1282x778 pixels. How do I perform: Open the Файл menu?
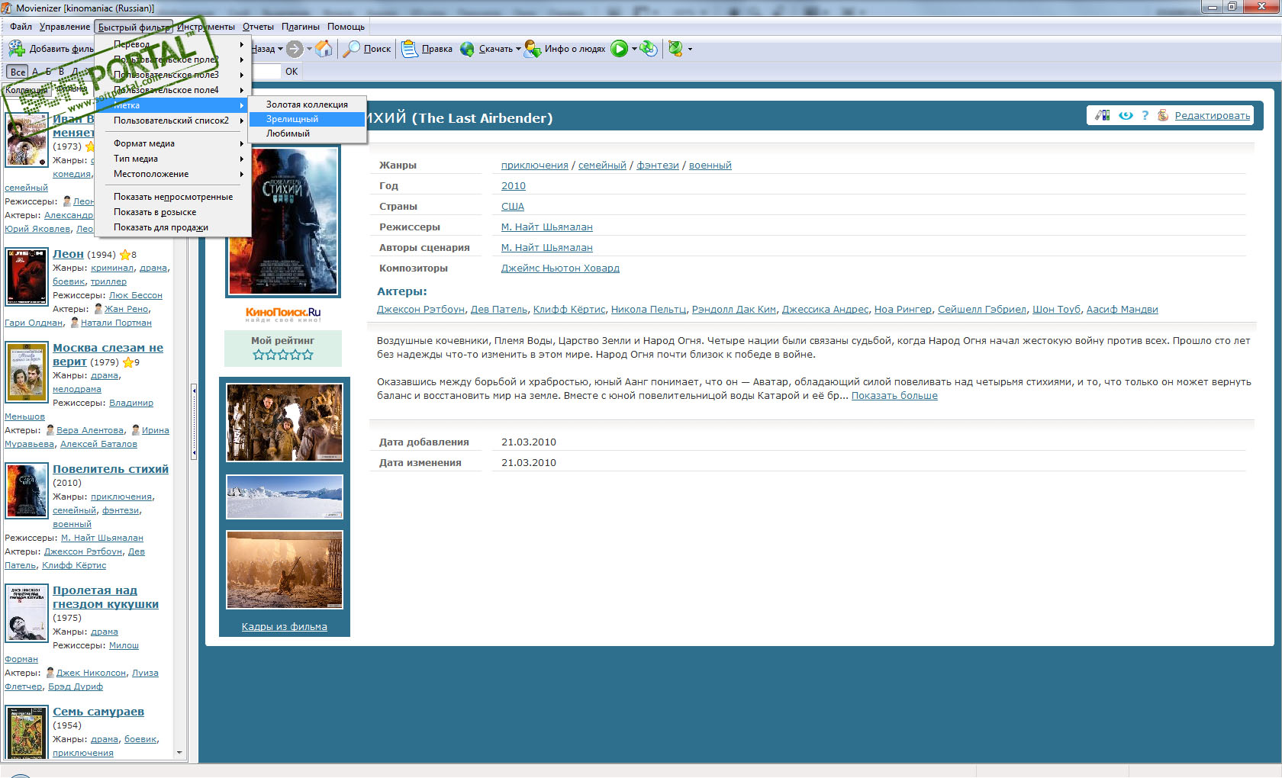(21, 27)
